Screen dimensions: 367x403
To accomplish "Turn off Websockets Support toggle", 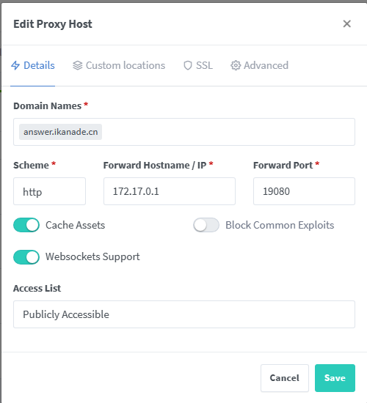I will [26, 256].
